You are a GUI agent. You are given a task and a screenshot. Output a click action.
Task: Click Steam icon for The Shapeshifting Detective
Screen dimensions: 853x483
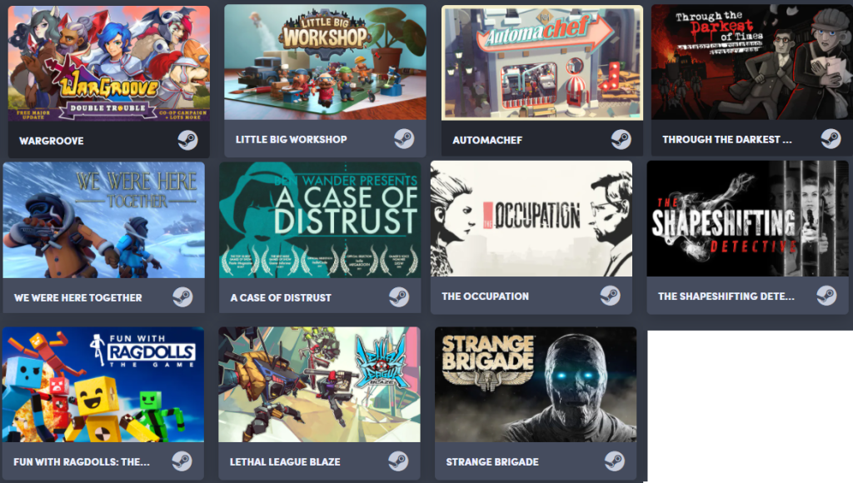tap(826, 296)
